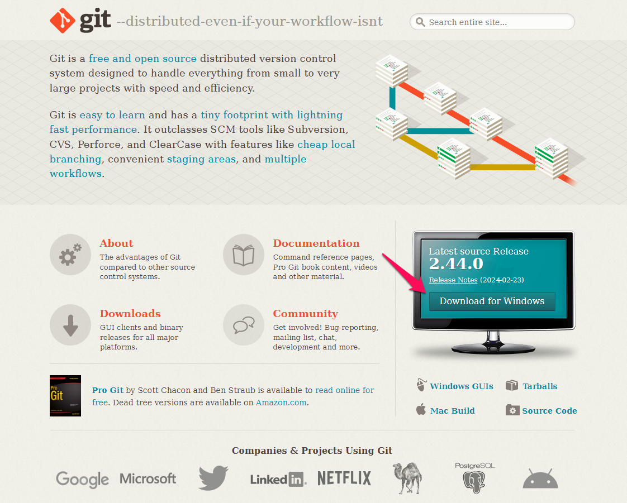
Task: Click the box icon beside Tarballs
Action: pyautogui.click(x=512, y=385)
